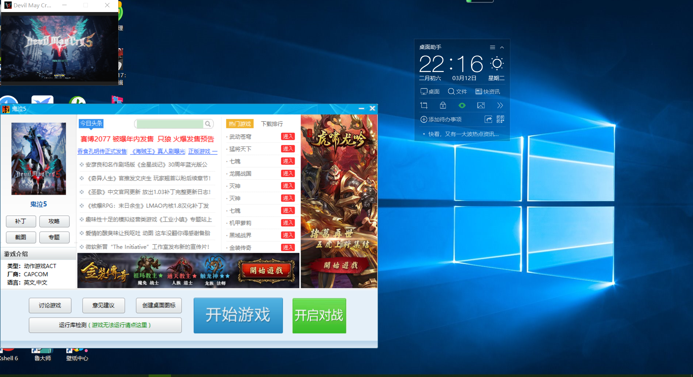Image resolution: width=693 pixels, height=377 pixels.
Task: Open the red 赛博2077 headline
Action: pyautogui.click(x=147, y=139)
